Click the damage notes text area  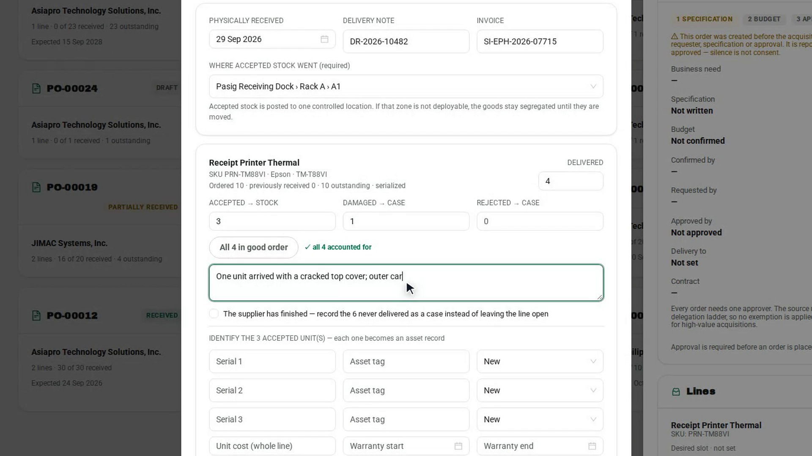pos(406,283)
